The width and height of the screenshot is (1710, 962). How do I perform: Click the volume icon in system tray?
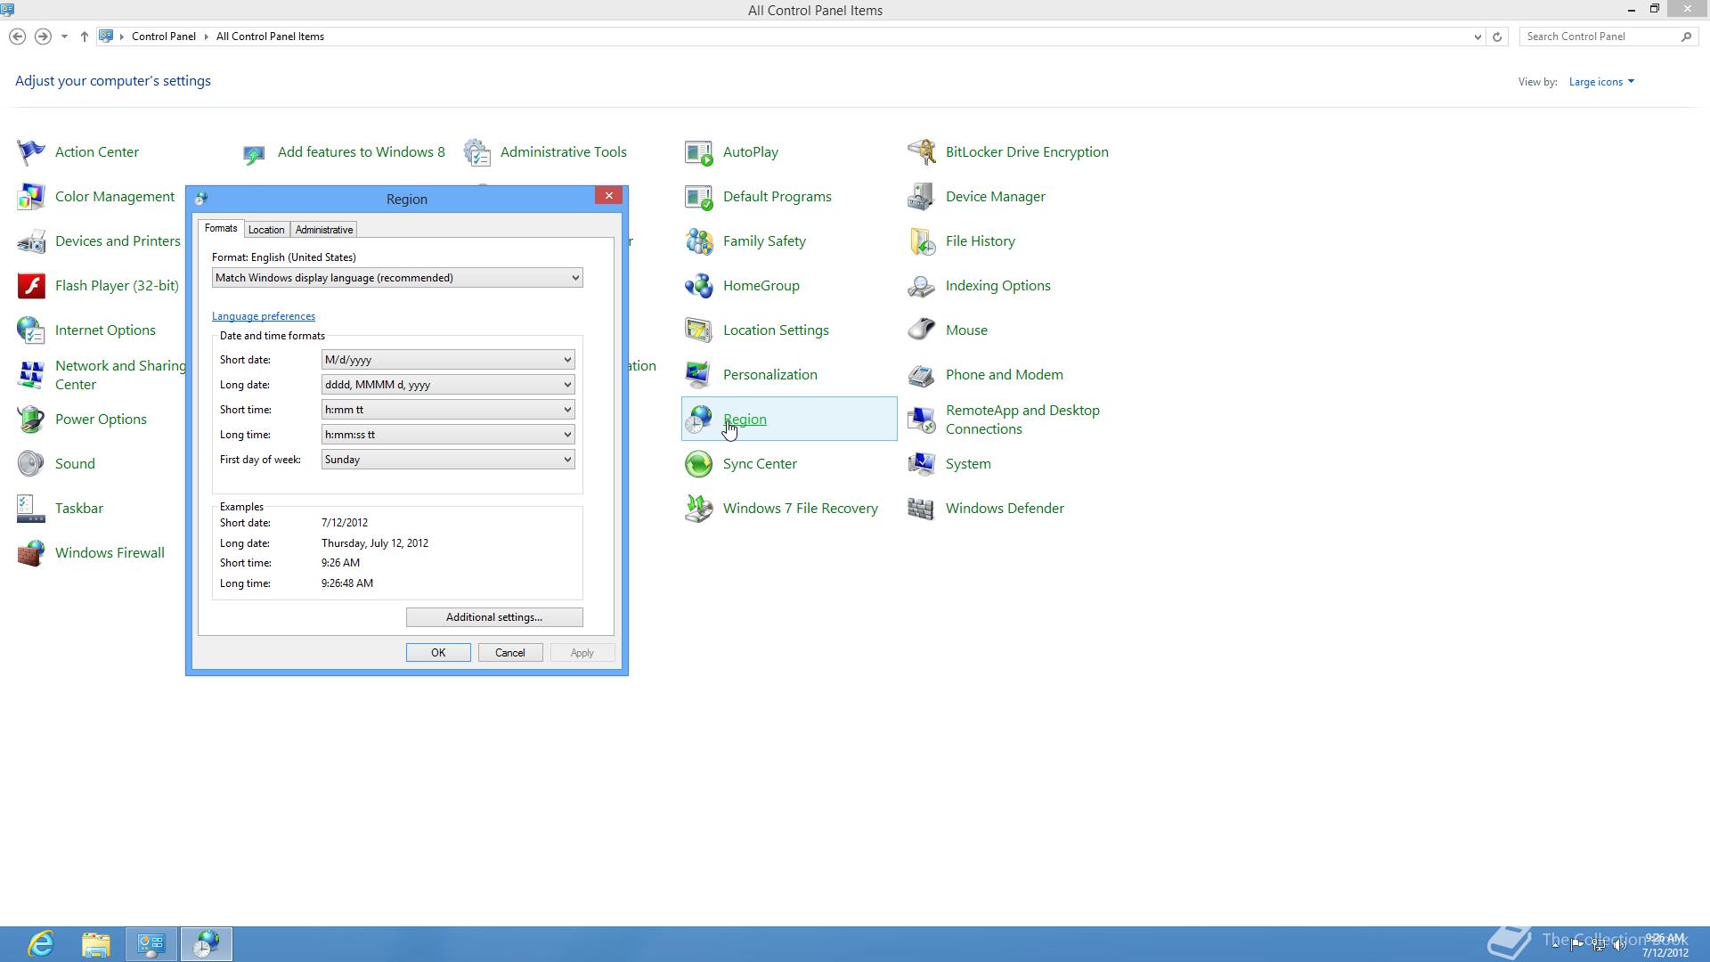tap(1619, 945)
